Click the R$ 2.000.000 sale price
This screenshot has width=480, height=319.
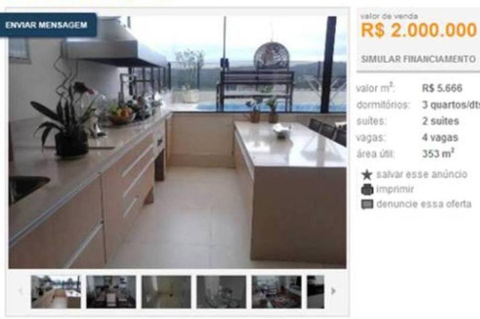(x=418, y=30)
